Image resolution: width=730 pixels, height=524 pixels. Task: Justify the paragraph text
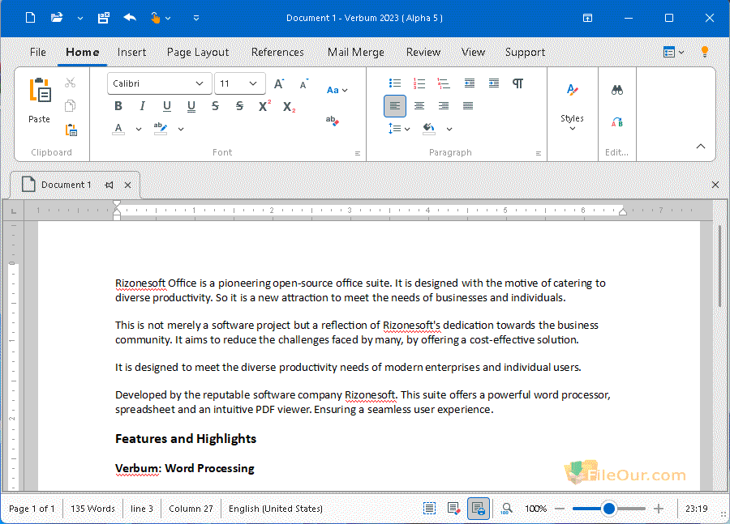[468, 106]
